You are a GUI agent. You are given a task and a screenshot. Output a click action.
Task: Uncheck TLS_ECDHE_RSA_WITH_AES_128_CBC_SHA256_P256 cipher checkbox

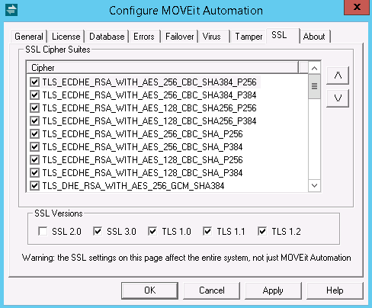pyautogui.click(x=34, y=107)
